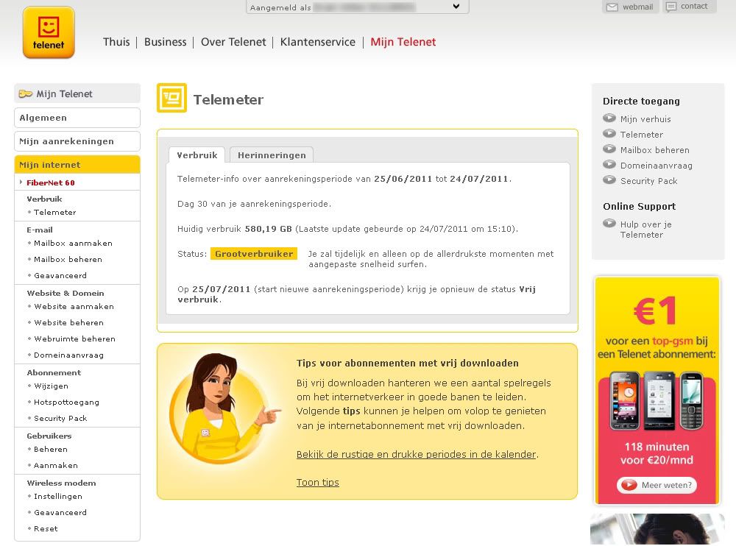The image size is (736, 546).
Task: Click arrow icon next to Mijn verhuis
Action: click(x=609, y=118)
